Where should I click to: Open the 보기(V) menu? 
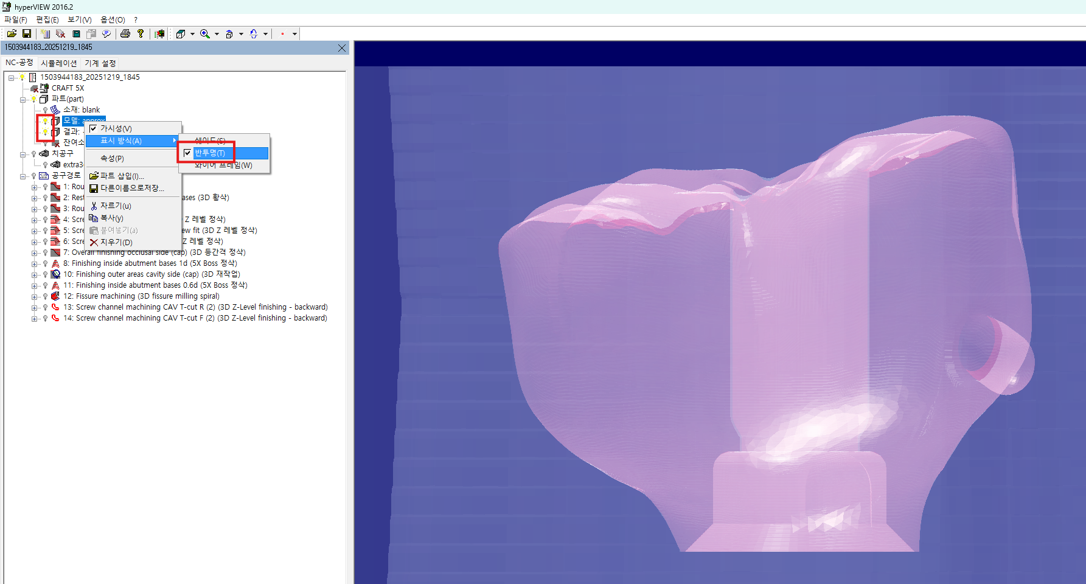click(x=79, y=20)
